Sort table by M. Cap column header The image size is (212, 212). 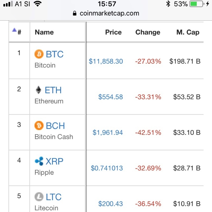[x=188, y=32]
